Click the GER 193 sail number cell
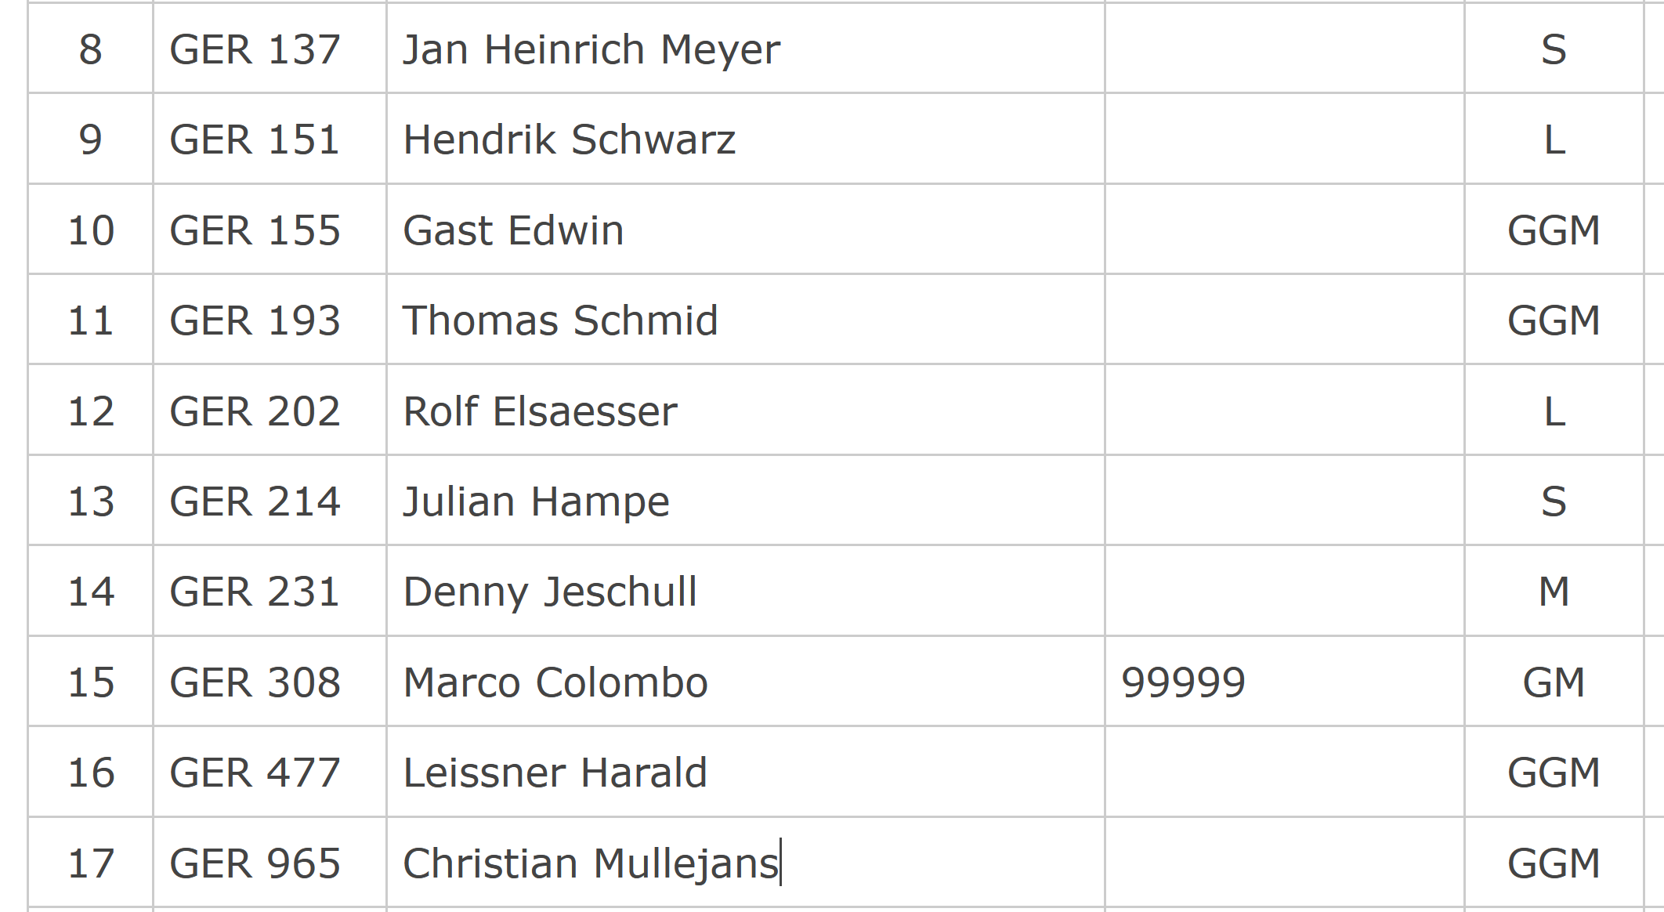 pos(269,320)
